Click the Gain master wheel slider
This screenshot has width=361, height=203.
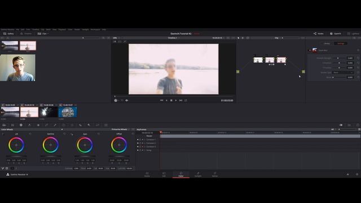click(x=85, y=156)
